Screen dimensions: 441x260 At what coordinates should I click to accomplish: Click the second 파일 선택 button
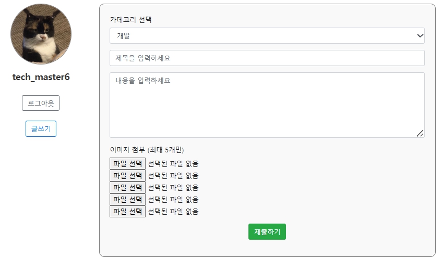(x=127, y=176)
